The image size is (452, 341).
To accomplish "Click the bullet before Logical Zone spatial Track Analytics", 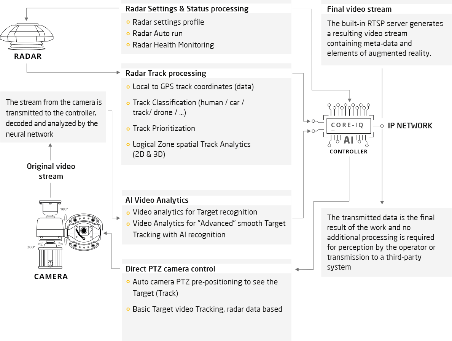I will (128, 145).
